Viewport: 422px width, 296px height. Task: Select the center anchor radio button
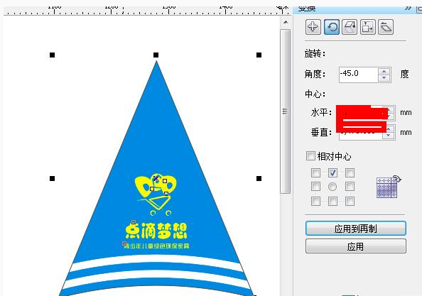click(x=332, y=186)
